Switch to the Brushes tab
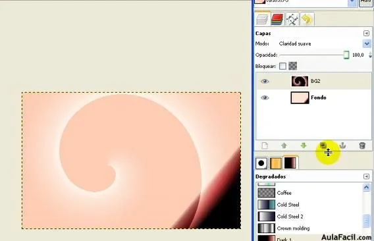 tap(261, 163)
